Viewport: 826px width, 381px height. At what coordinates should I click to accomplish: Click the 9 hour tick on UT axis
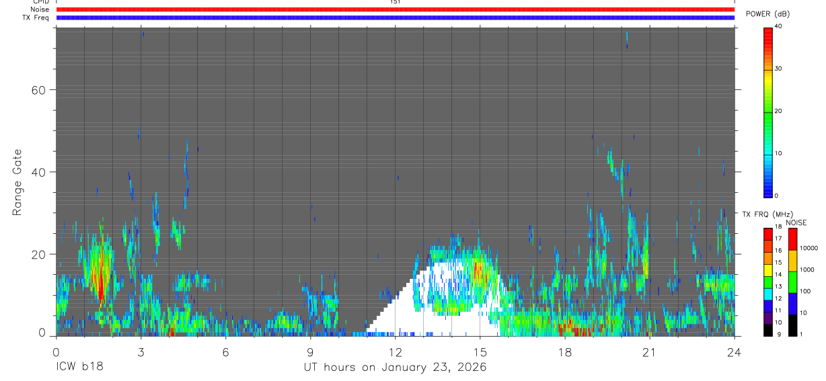coord(311,351)
